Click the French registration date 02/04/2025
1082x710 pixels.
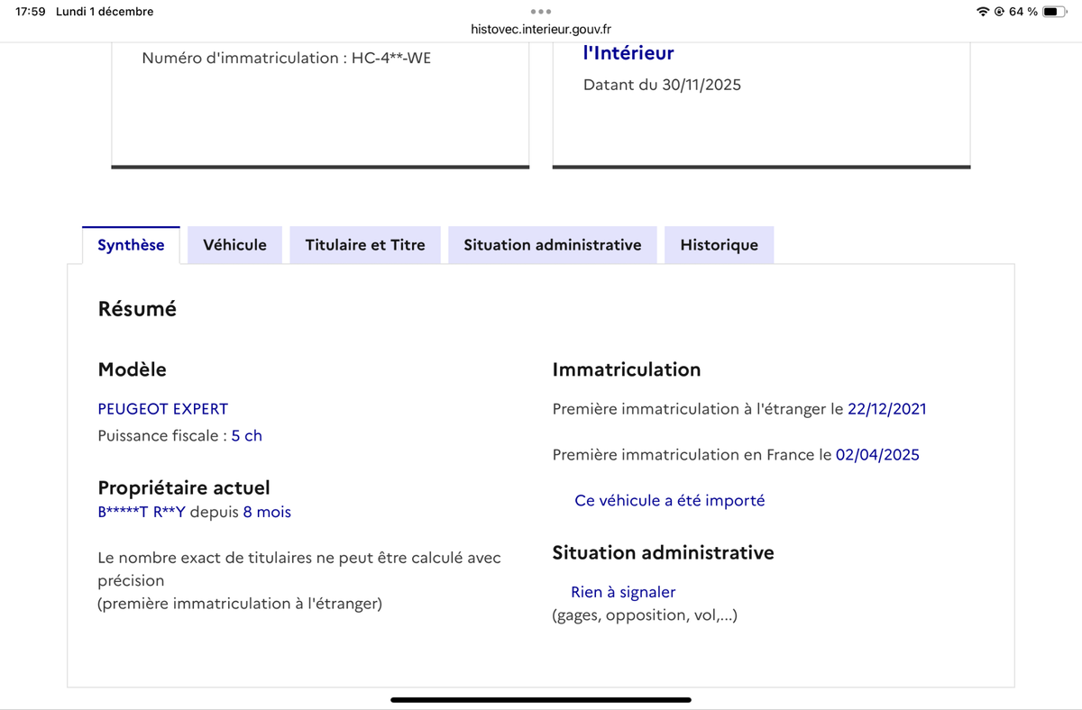click(x=877, y=455)
